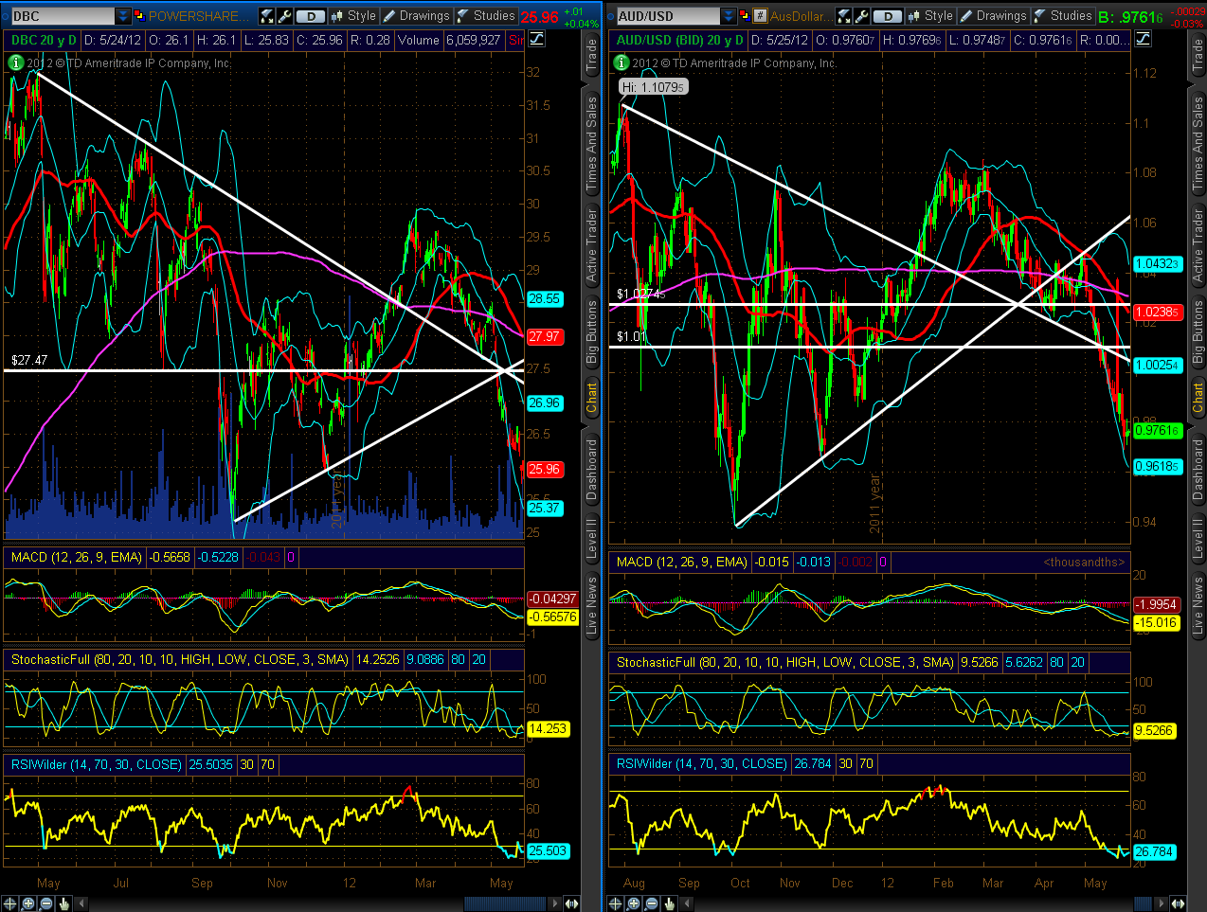Click scroll-right arrow under DBC chart
This screenshot has height=912, width=1207.
(554, 903)
